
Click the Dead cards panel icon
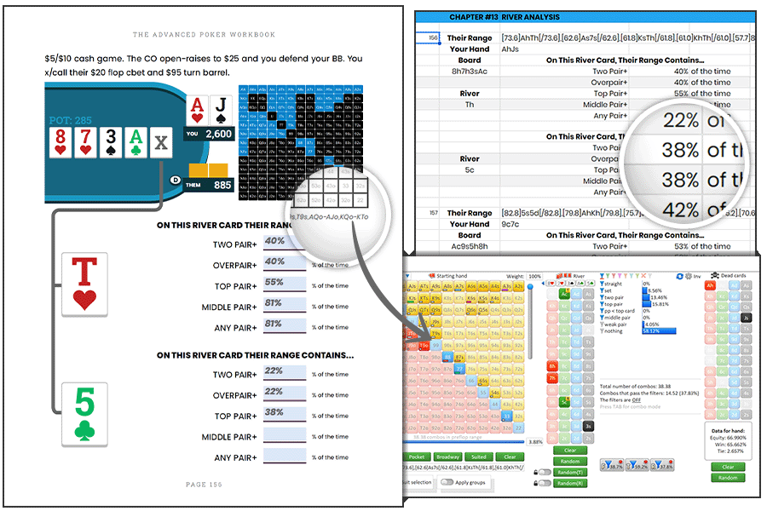(x=715, y=275)
